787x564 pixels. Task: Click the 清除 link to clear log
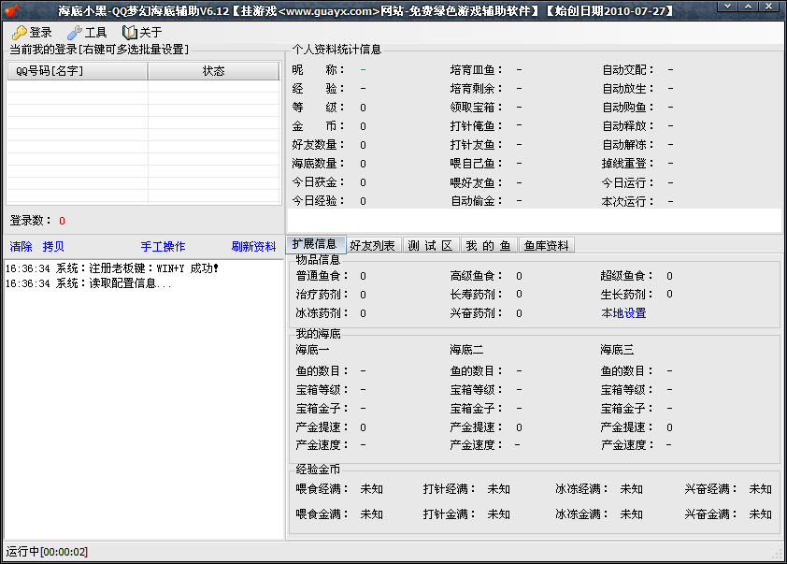[x=21, y=247]
